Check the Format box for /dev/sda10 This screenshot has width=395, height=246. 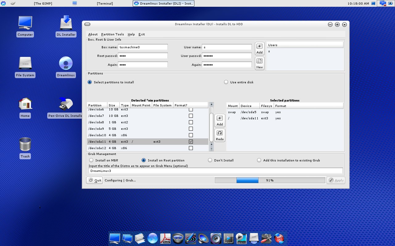(191, 135)
